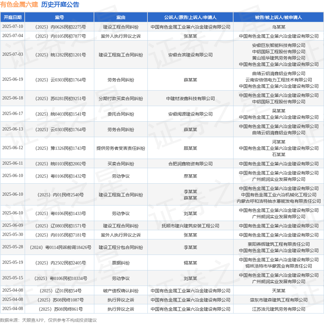Screen dimensions: 324x323
Task: Select the 破产债权确认纠纷 cell
Action: coord(121,291)
